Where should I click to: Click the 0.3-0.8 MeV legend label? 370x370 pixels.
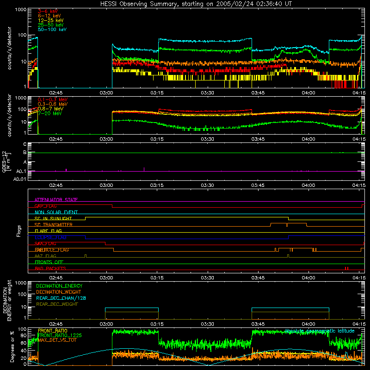pyautogui.click(x=53, y=104)
